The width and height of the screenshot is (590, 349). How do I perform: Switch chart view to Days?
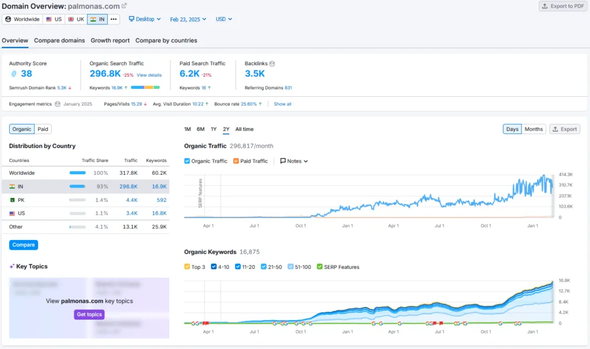click(x=512, y=129)
